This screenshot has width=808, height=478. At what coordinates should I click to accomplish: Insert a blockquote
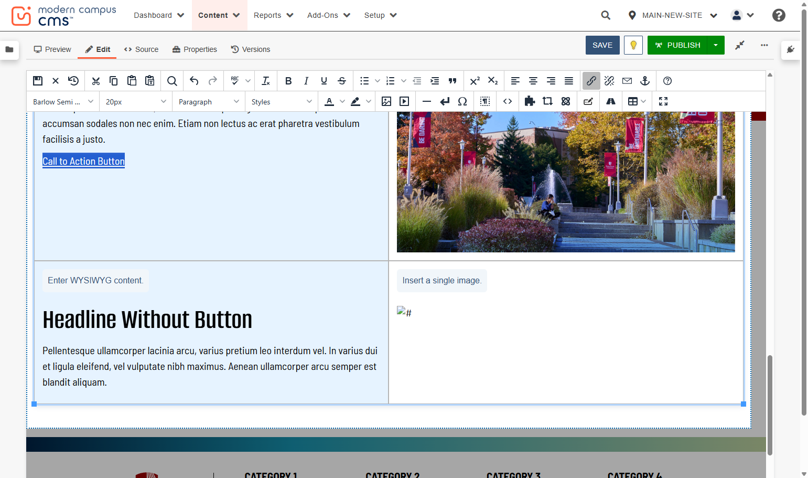(x=453, y=81)
